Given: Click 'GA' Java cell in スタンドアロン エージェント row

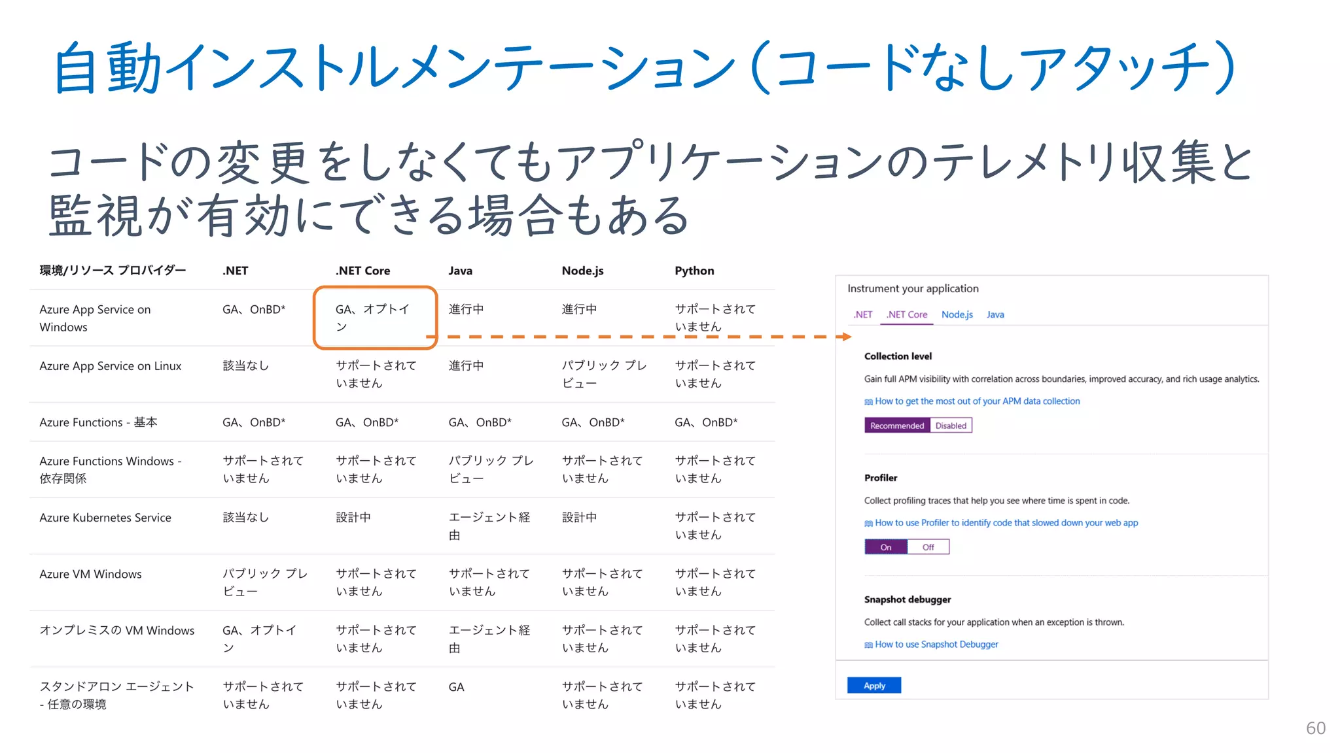Looking at the screenshot, I should (456, 687).
